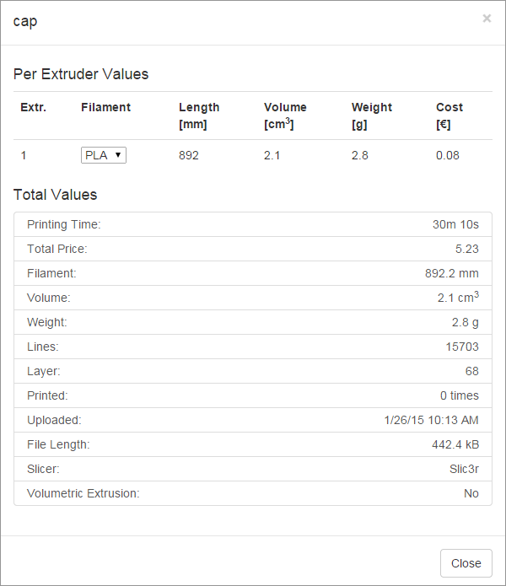This screenshot has height=586, width=506.
Task: Select the Extr. column header
Action: [x=33, y=107]
